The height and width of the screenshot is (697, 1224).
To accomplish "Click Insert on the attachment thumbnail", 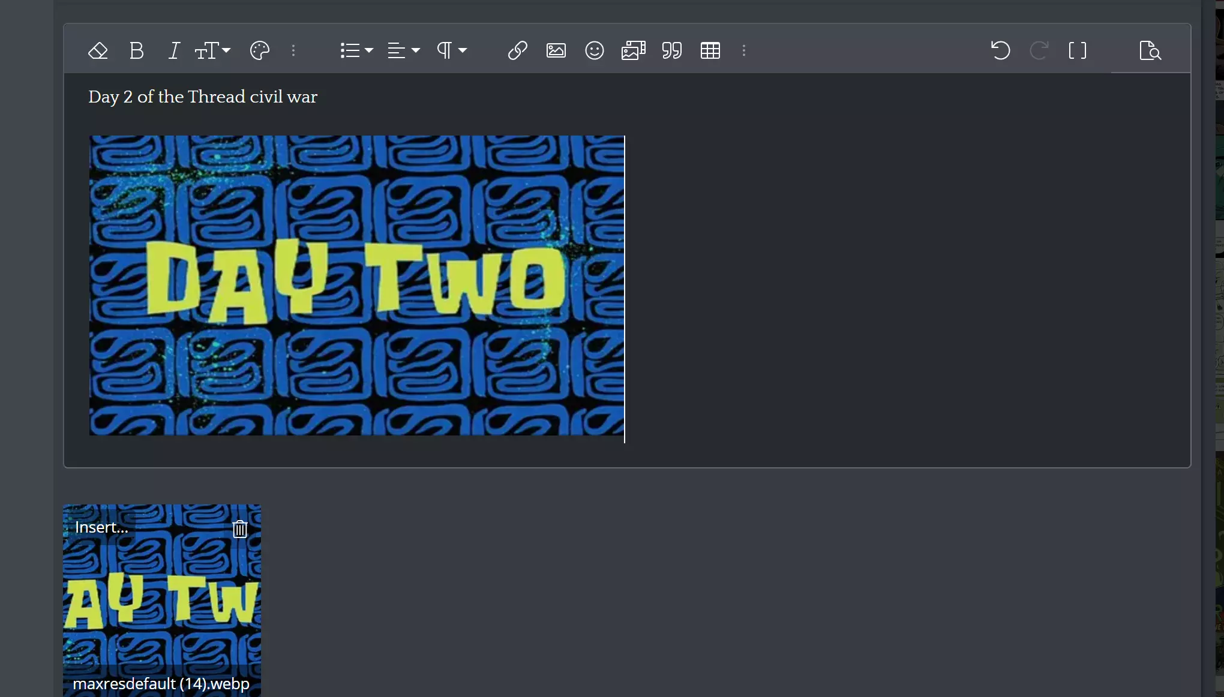I will tap(101, 527).
